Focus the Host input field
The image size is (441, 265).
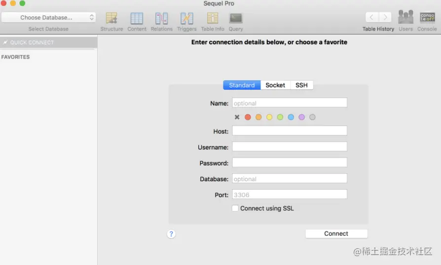point(290,131)
